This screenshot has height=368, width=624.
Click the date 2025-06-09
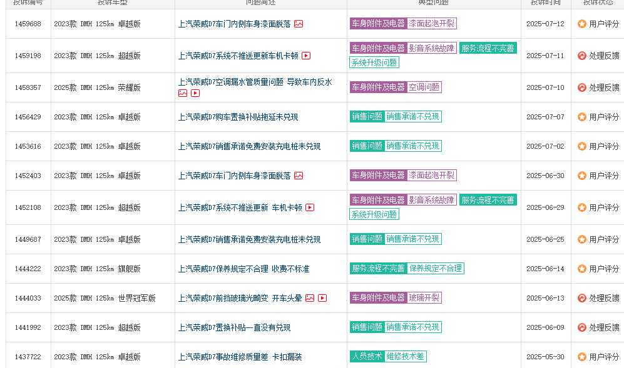(545, 327)
